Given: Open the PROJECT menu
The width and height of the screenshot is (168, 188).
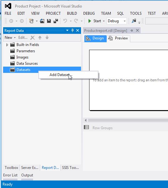Looking at the screenshot, I should (x=53, y=13).
